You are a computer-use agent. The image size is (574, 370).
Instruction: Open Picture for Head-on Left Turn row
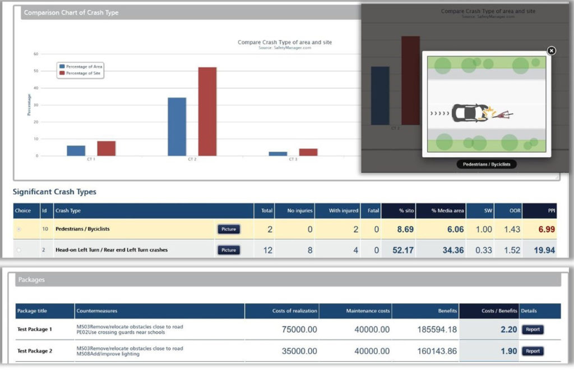(228, 250)
